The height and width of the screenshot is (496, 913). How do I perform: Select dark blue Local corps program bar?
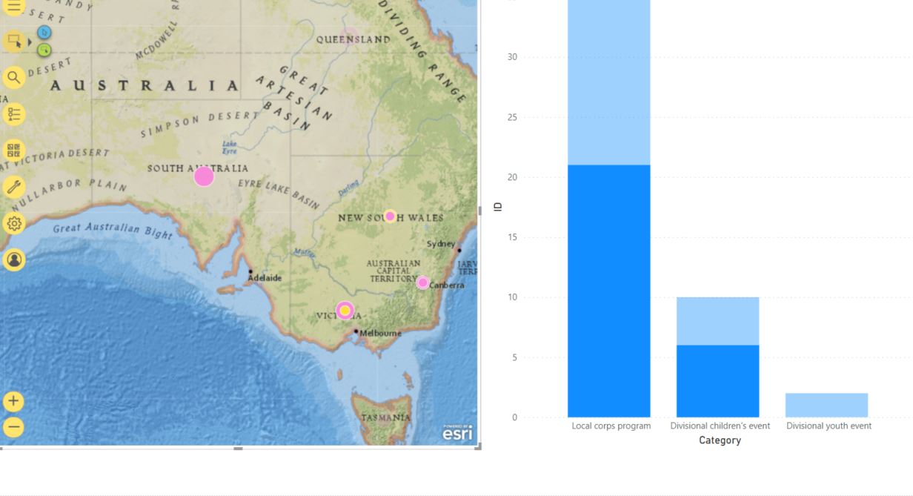tap(608, 291)
